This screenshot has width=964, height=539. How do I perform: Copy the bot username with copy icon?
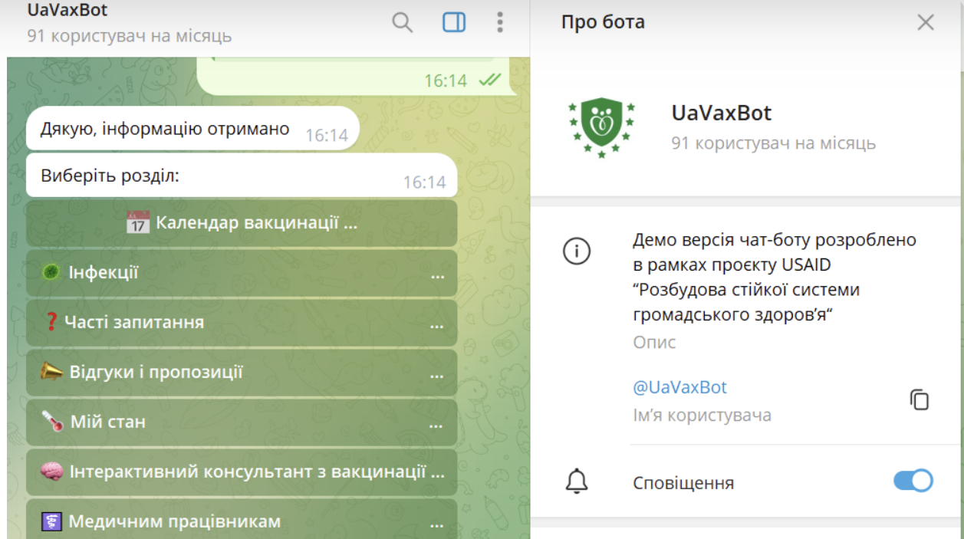pyautogui.click(x=920, y=399)
